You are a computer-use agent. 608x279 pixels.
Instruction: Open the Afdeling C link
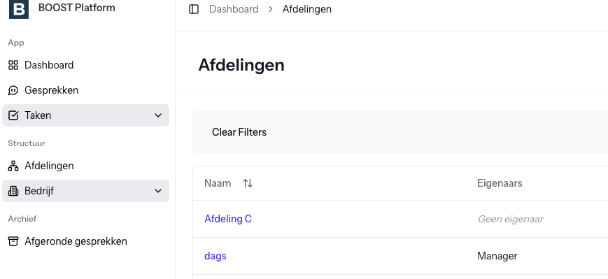pos(228,219)
